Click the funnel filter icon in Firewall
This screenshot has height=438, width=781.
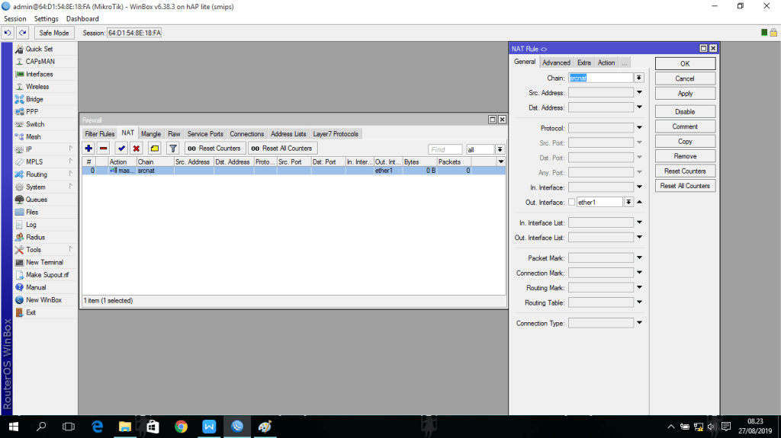(x=172, y=149)
